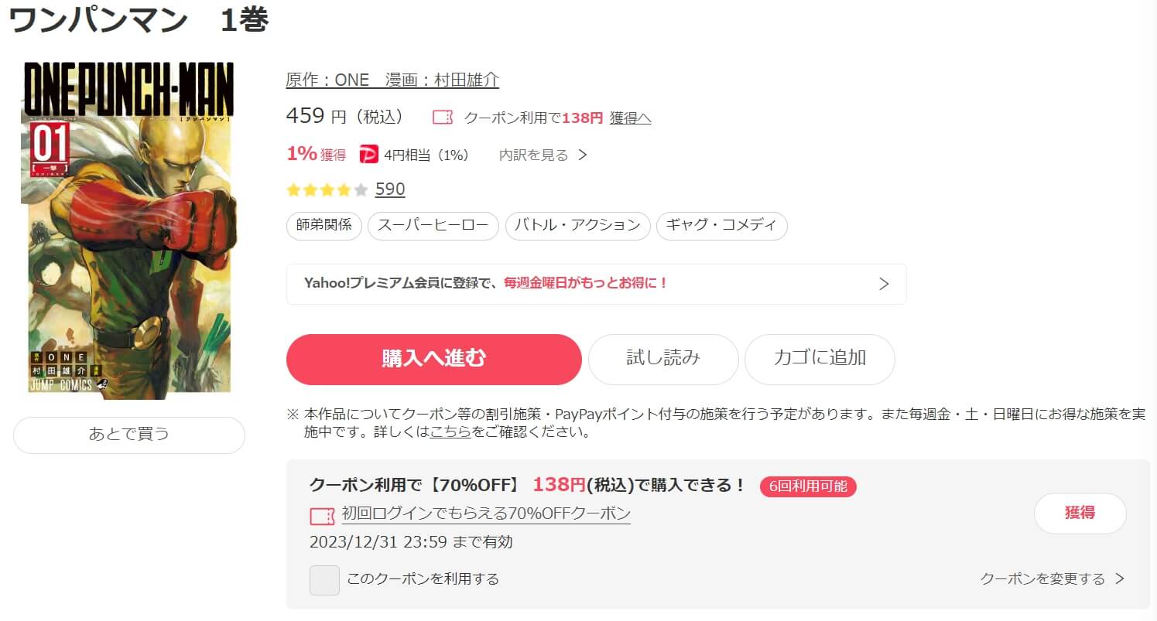Viewport: 1157px width, 621px height.
Task: Click the red PayPay logo icon
Action: (x=369, y=155)
